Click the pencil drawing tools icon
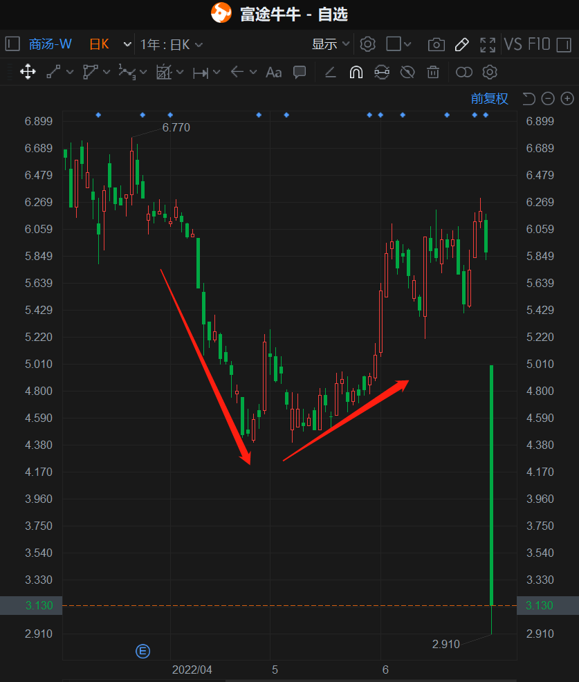579x682 pixels. coord(461,45)
